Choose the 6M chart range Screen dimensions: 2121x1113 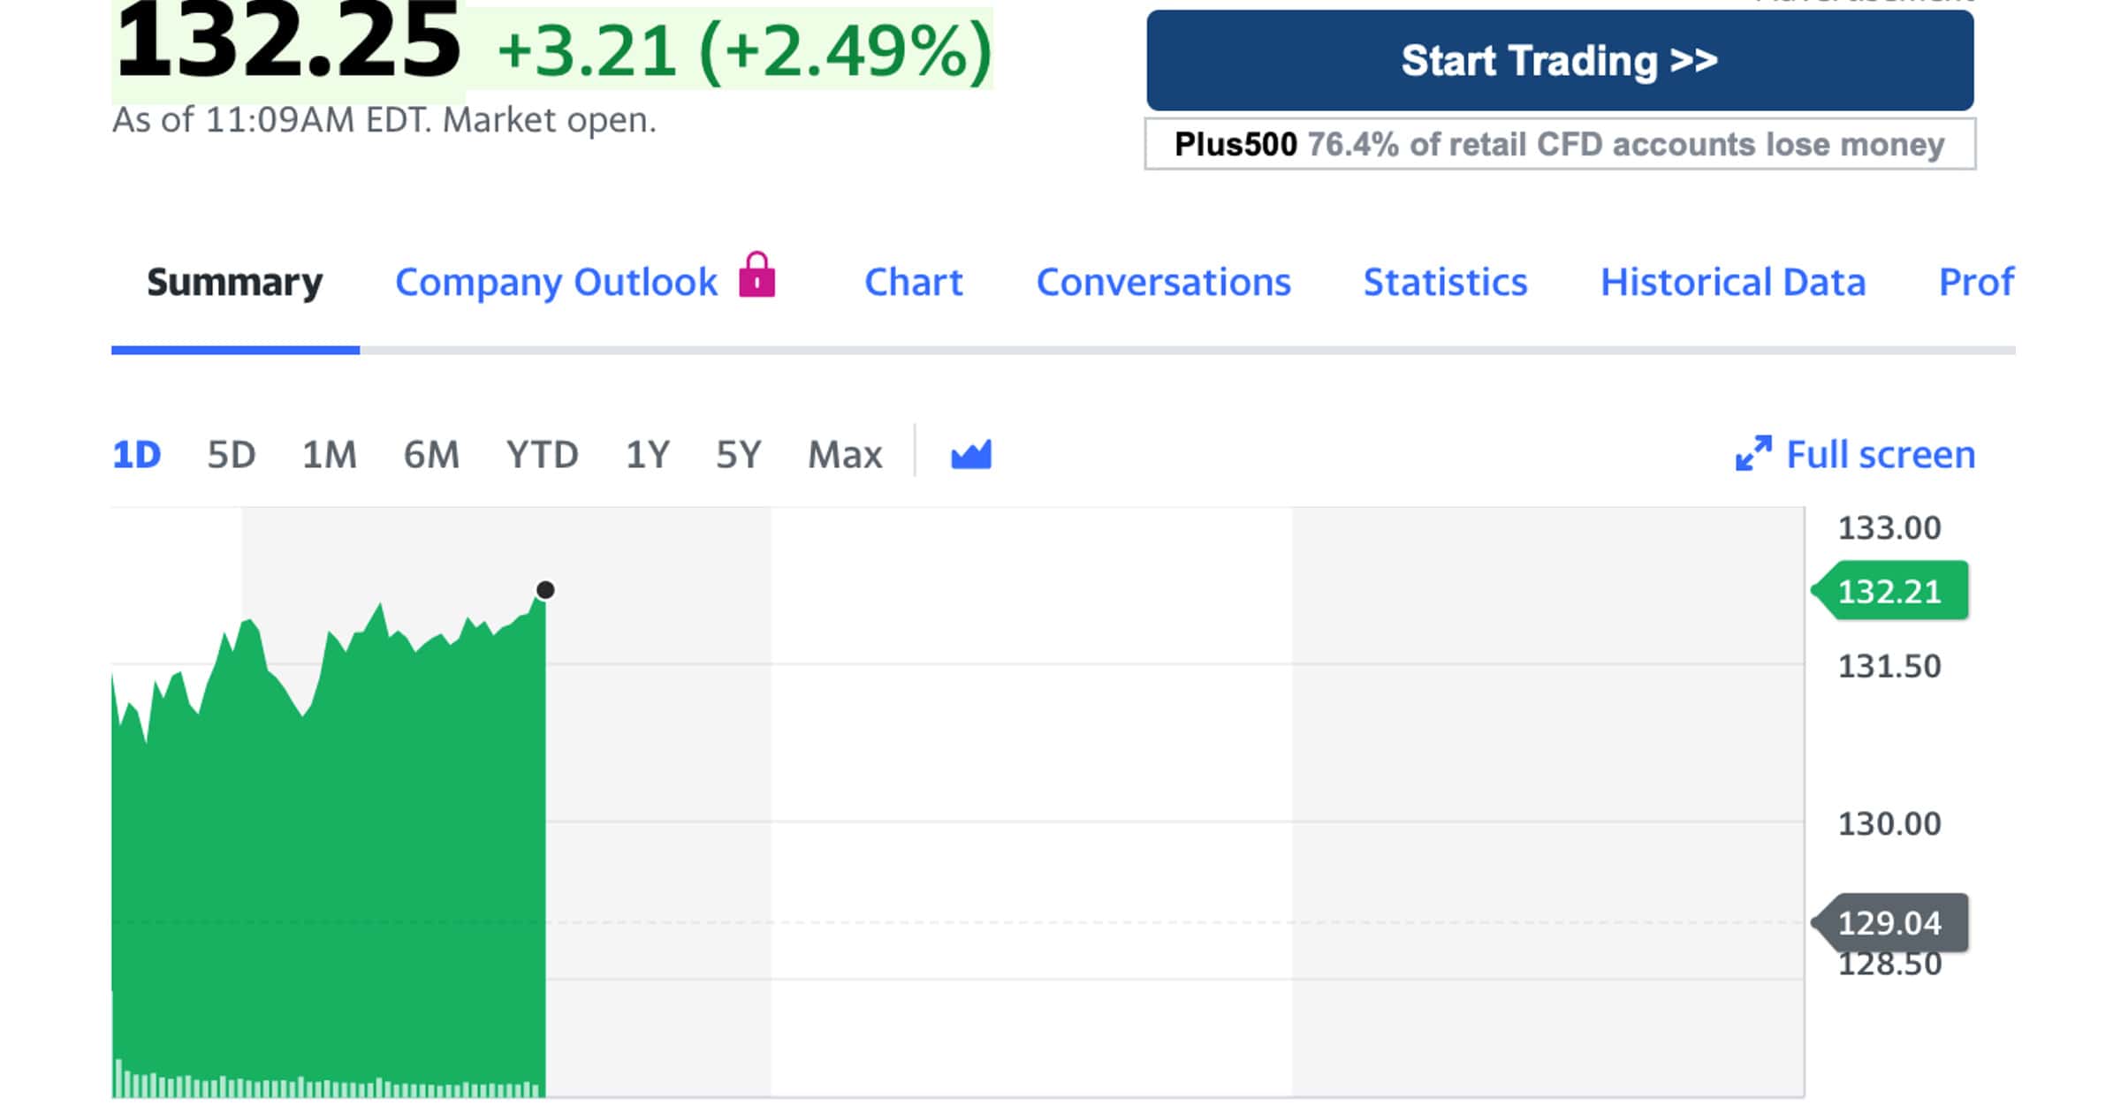click(431, 455)
